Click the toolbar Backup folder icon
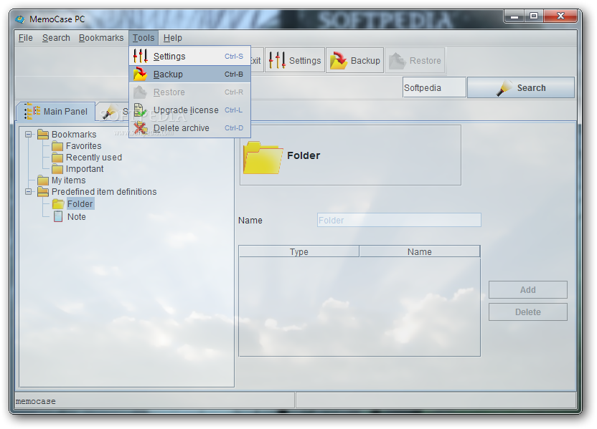Viewport: 597px width, 429px height. click(x=339, y=60)
